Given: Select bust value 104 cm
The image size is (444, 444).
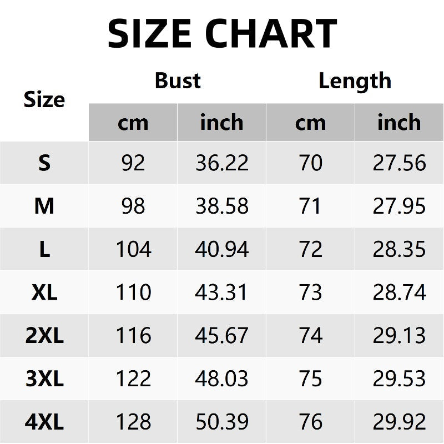Looking at the screenshot, I should 133,250.
